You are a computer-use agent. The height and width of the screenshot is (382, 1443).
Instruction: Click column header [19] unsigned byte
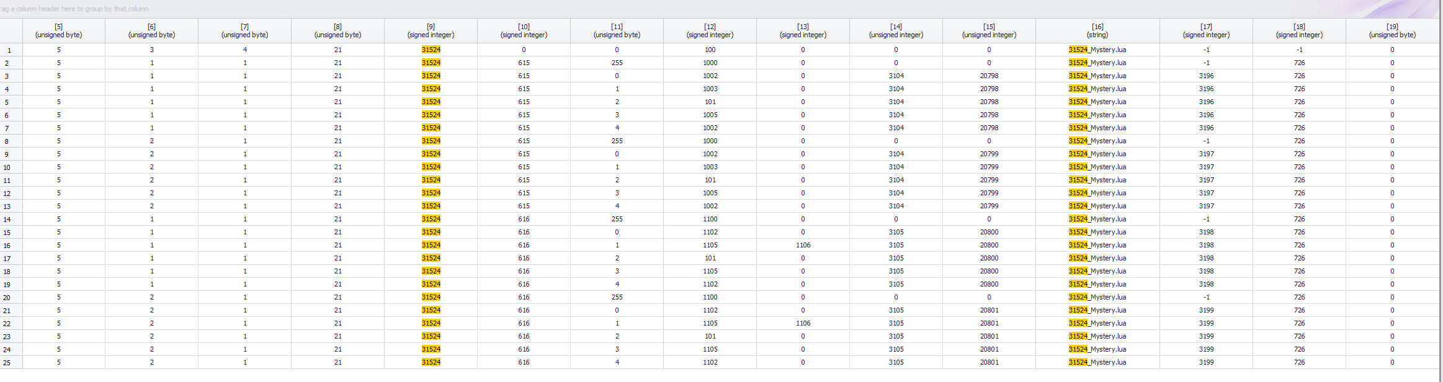click(x=1392, y=30)
